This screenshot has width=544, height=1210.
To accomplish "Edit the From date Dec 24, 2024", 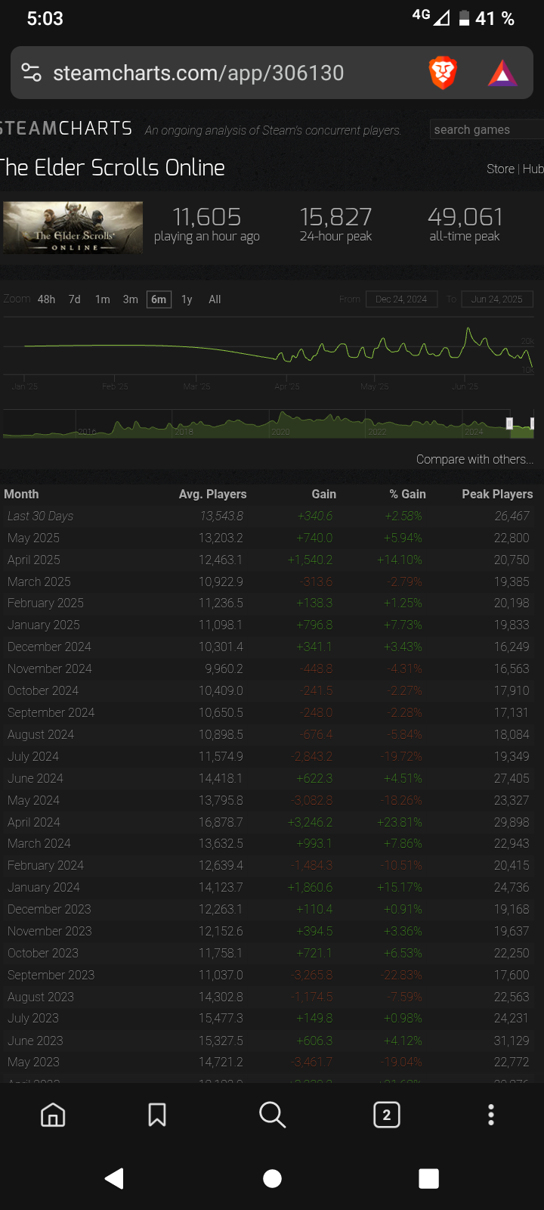I will (x=401, y=299).
